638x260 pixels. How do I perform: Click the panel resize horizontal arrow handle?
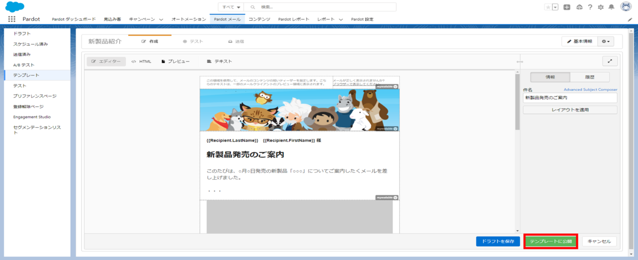[x=519, y=62]
